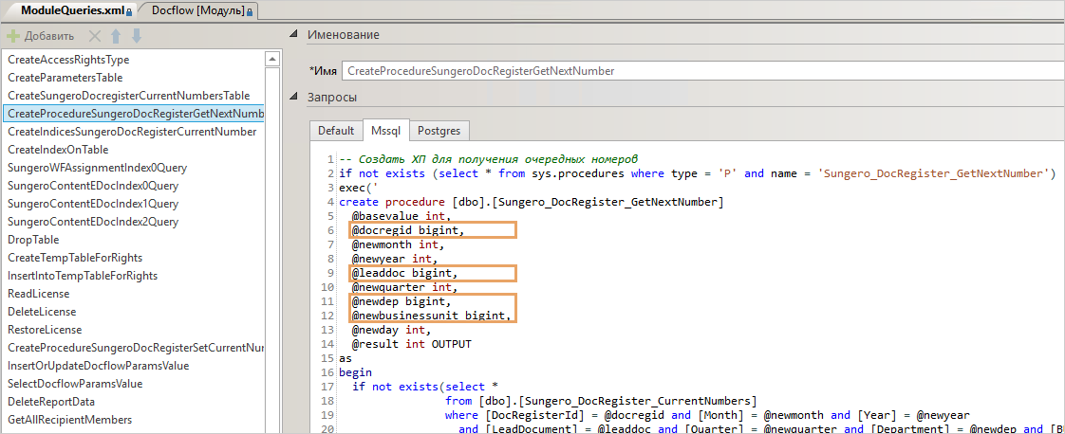
Task: Select the ModuleQueries.xml tab
Action: (66, 10)
